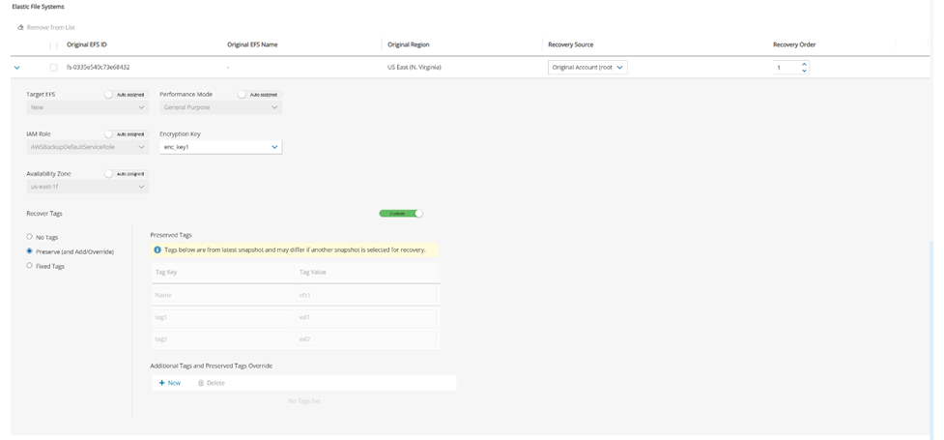Toggle Performance Mode auto assigned switch
The image size is (944, 440).
243,95
